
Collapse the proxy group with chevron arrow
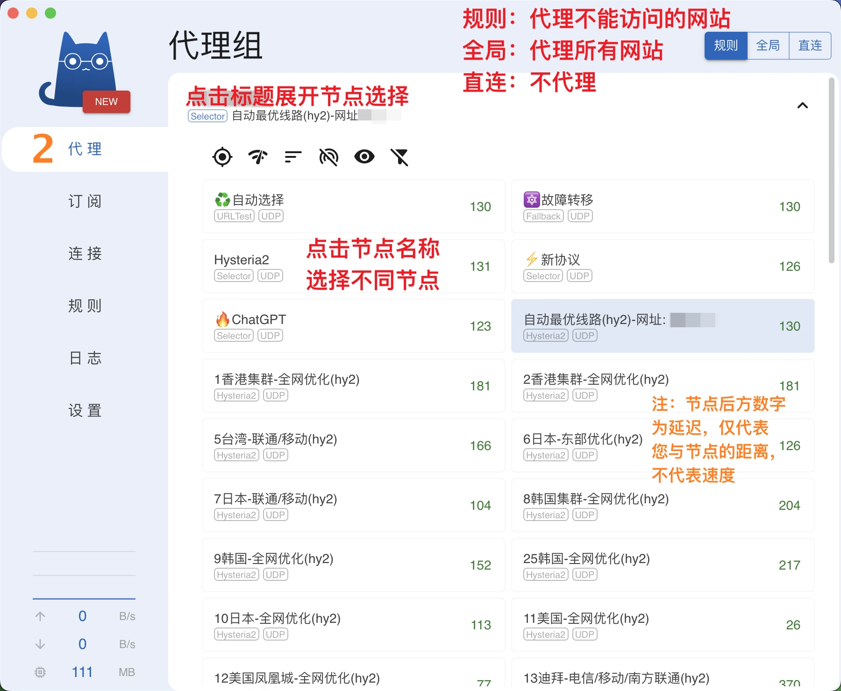tap(802, 106)
